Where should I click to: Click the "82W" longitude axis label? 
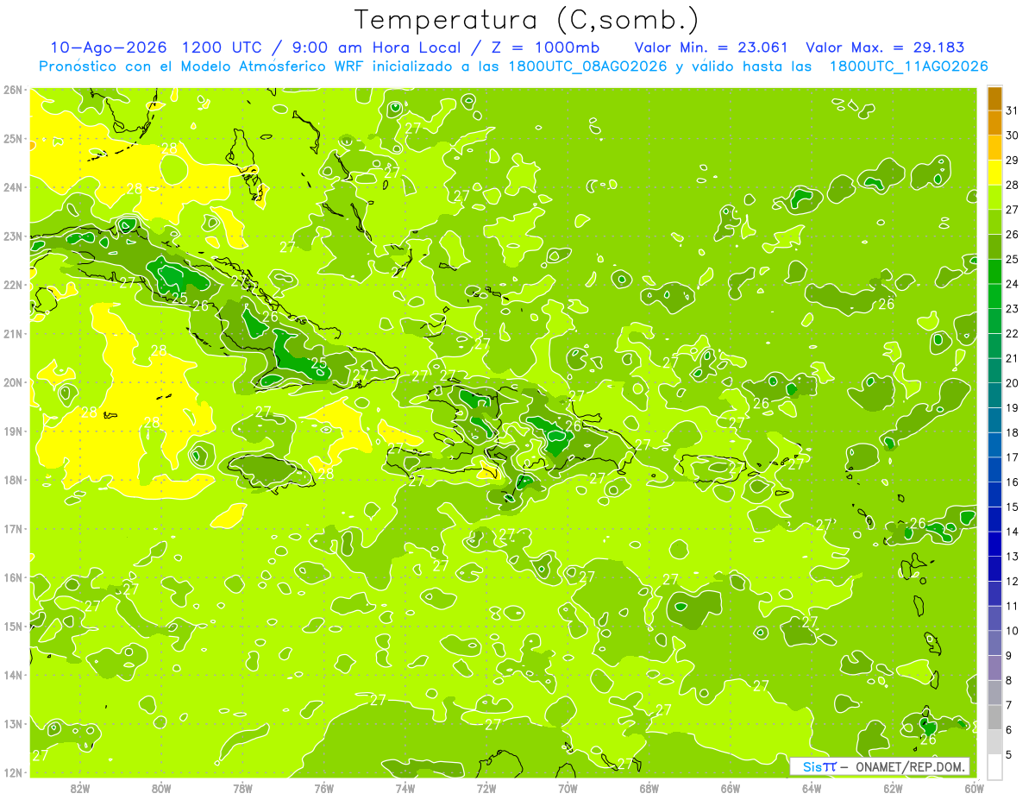pyautogui.click(x=80, y=788)
